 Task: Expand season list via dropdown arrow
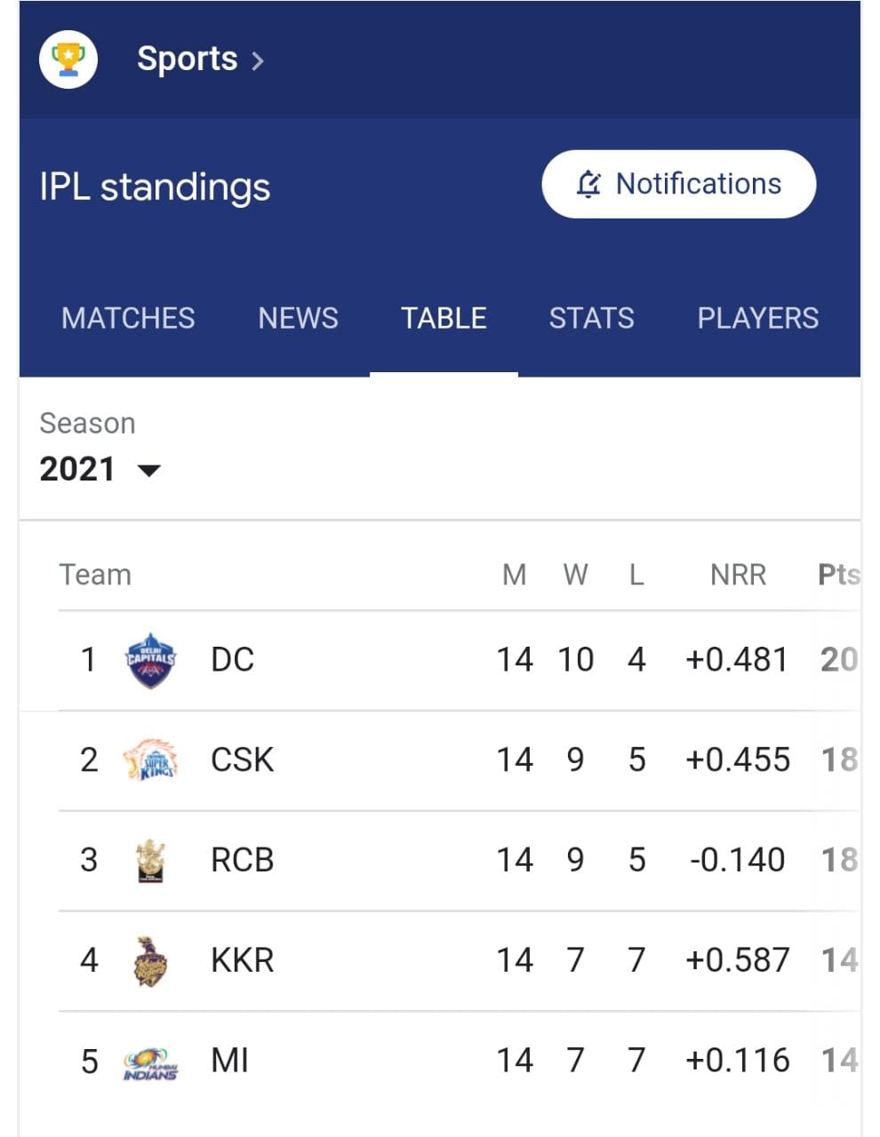tap(149, 470)
